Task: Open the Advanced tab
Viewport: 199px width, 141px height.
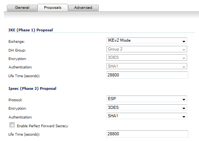Action: 83,8
